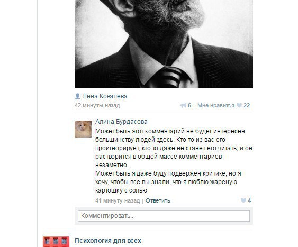Open Алина Бурдасова's cat avatar
This screenshot has width=298, height=247.
83,129
